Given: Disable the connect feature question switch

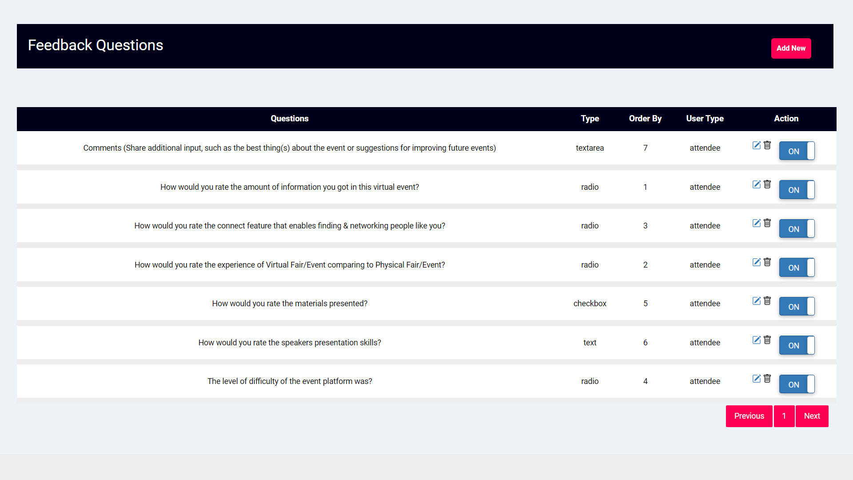Looking at the screenshot, I should pyautogui.click(x=797, y=229).
